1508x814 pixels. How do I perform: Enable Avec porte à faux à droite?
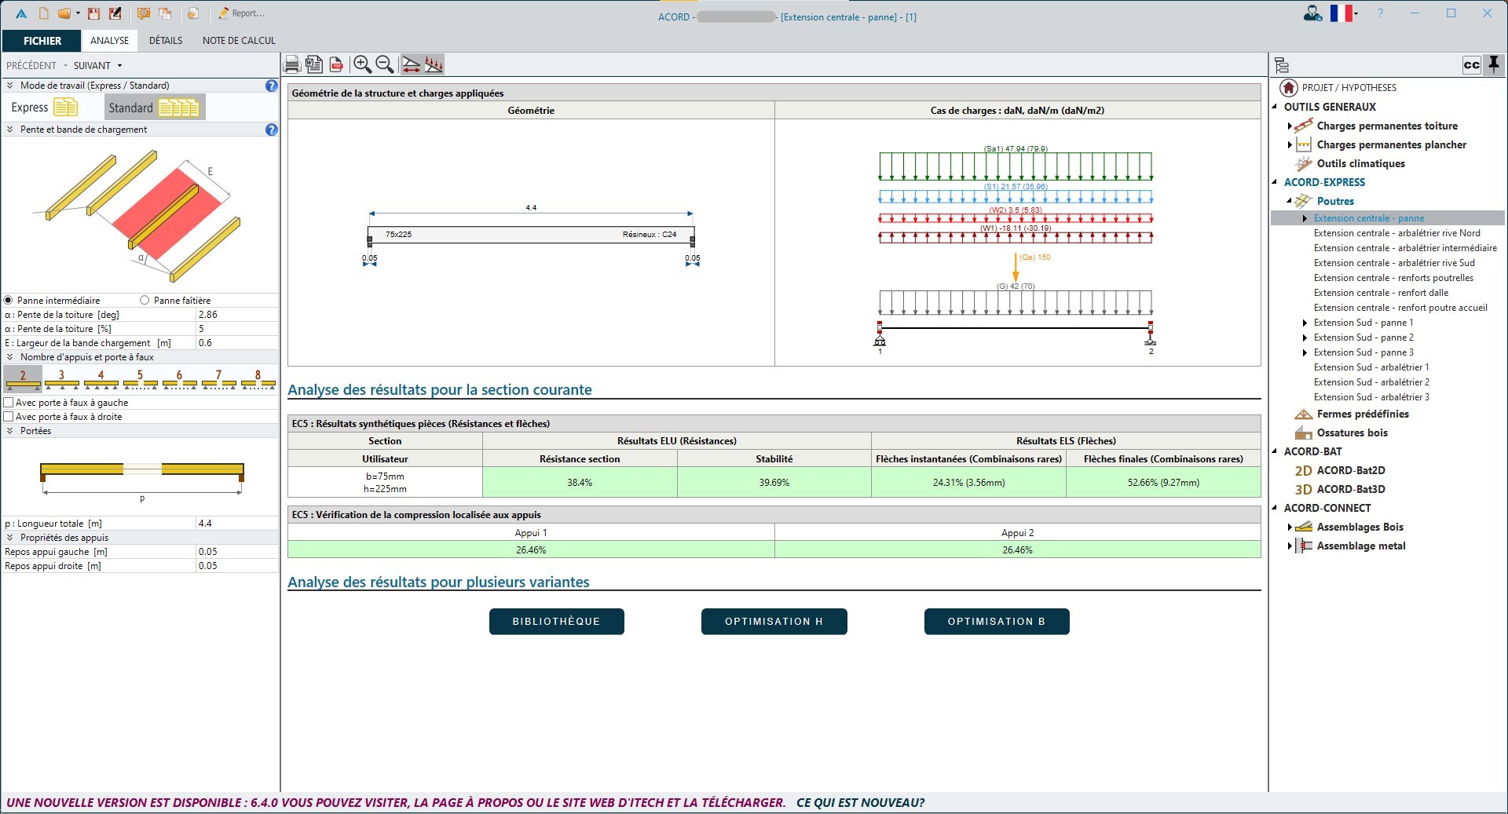tap(9, 417)
